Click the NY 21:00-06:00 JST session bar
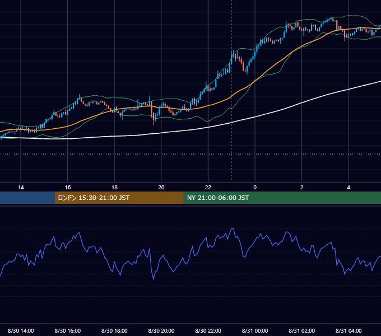Screen dimensions: 381x336 tap(282, 198)
